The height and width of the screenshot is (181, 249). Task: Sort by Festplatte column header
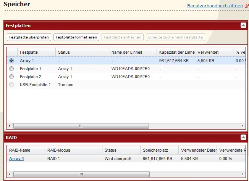[x=36, y=52]
